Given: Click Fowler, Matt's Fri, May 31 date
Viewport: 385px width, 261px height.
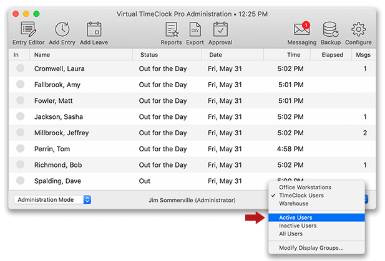Looking at the screenshot, I should (225, 101).
